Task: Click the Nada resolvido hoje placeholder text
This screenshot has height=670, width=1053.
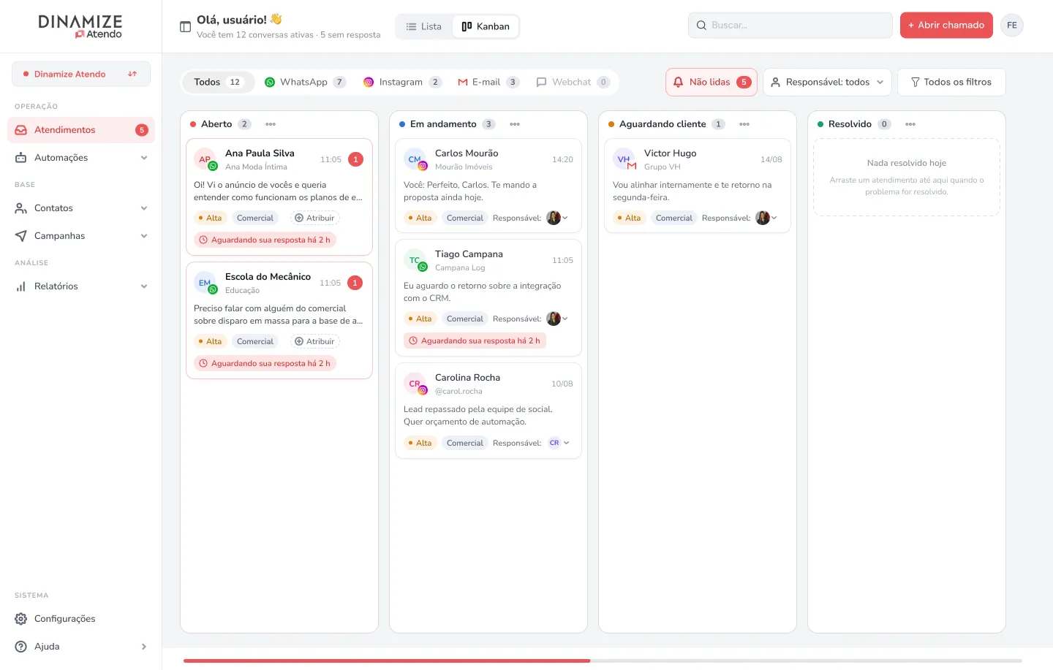Action: pos(907,163)
